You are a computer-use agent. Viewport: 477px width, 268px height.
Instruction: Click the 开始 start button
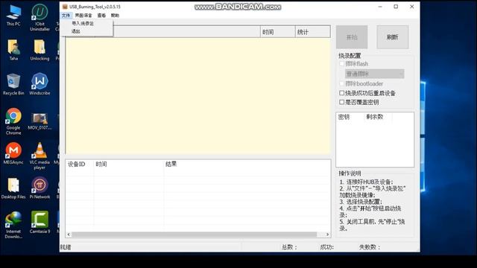click(352, 37)
